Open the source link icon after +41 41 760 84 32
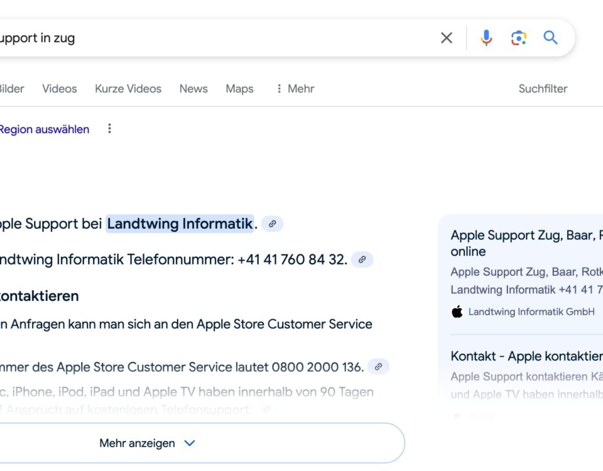Viewport: 603px width, 471px height. click(x=362, y=259)
